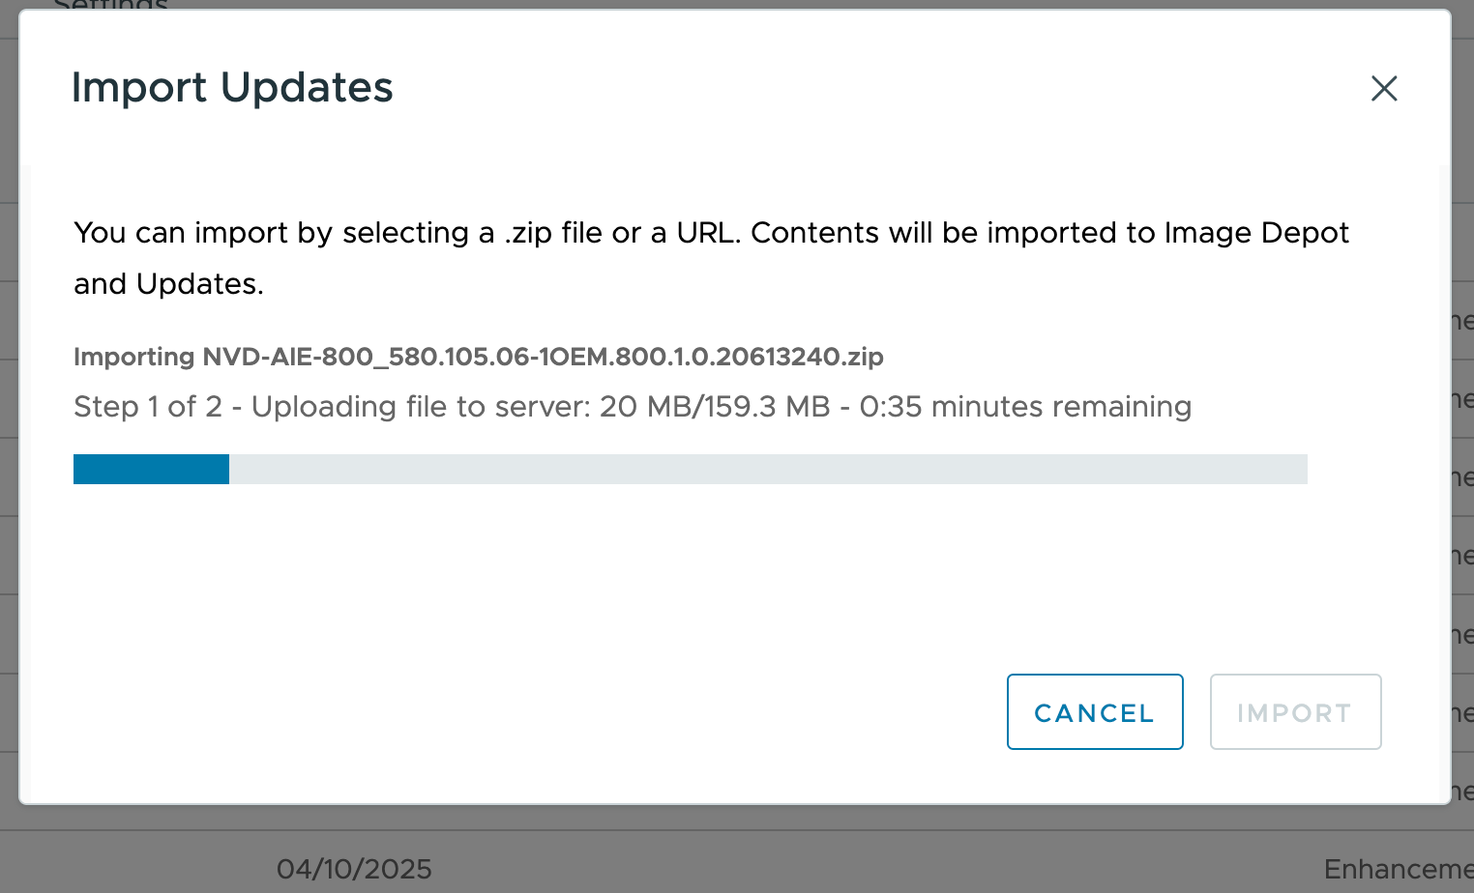The image size is (1474, 893).
Task: Click the NVD-AIE-800 zip filename text
Action: click(x=543, y=357)
